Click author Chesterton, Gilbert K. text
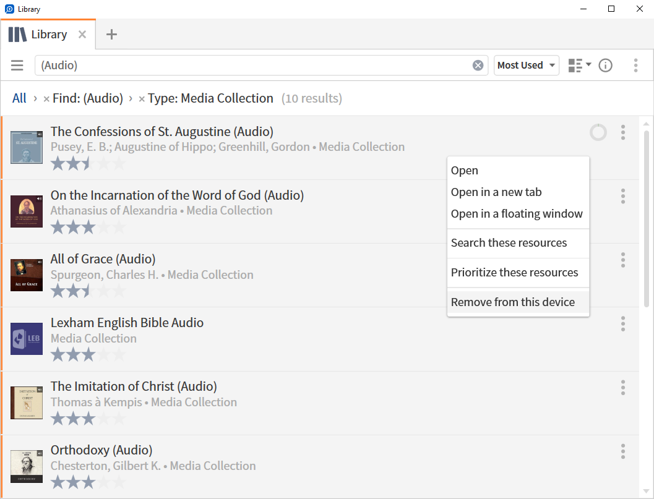Screen dimensions: 654x499 (106, 466)
